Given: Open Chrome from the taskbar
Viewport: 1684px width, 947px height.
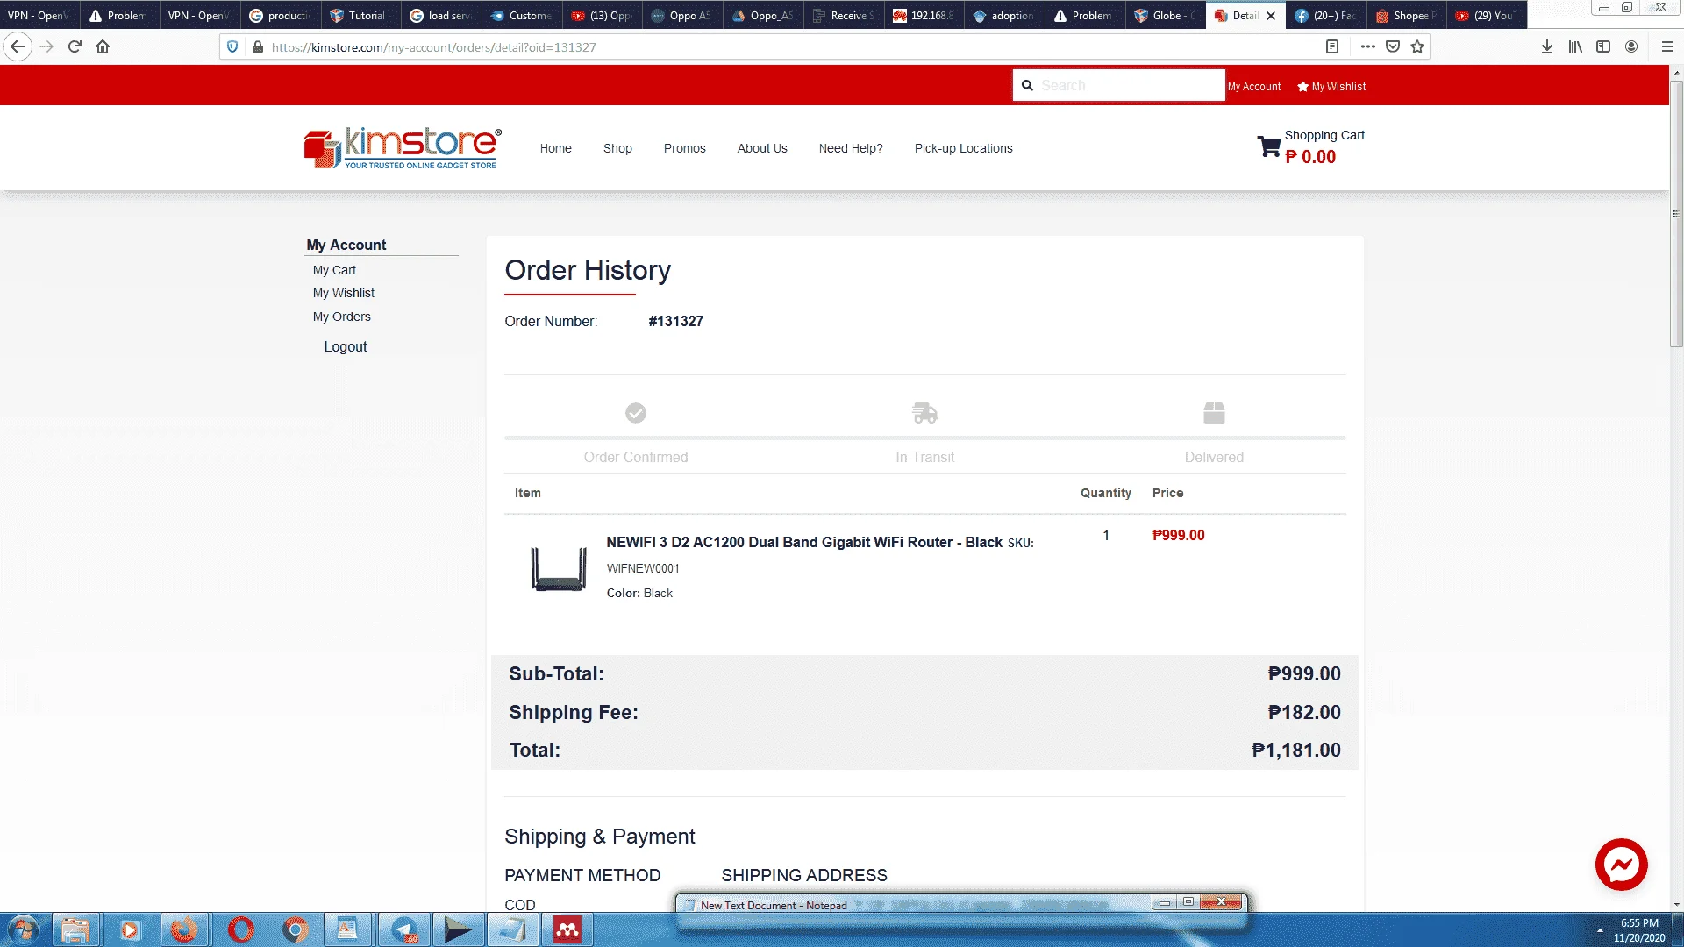Looking at the screenshot, I should point(296,929).
